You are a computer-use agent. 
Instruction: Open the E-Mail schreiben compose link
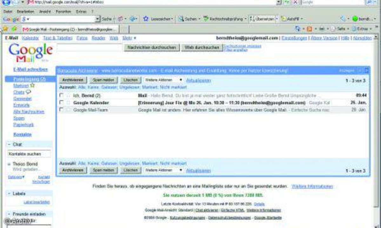pyautogui.click(x=30, y=69)
